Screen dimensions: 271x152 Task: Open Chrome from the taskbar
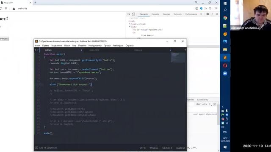(x=225, y=18)
